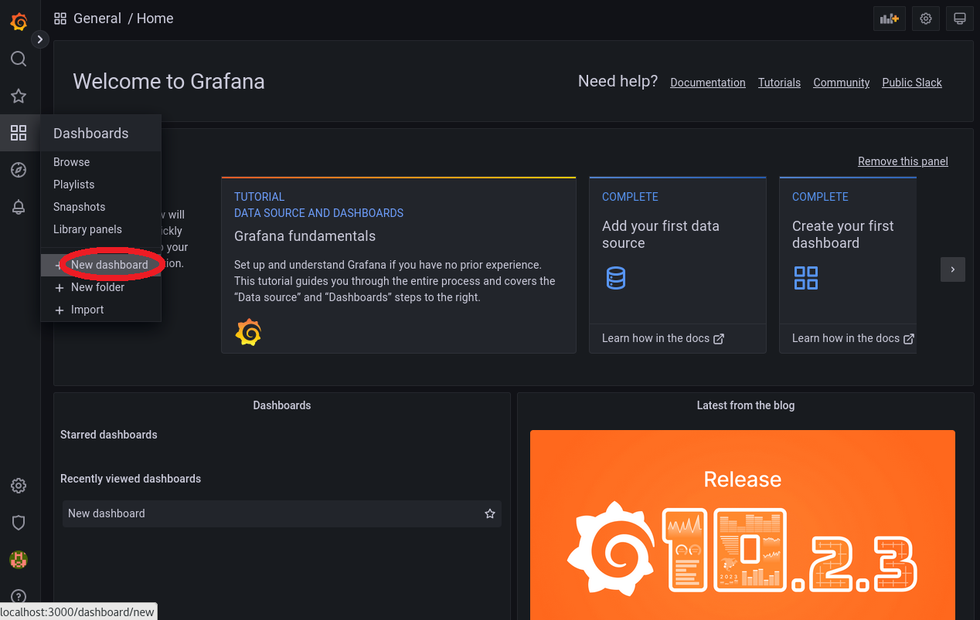Open Starred dashboards from sidebar star icon
The height and width of the screenshot is (620, 980).
(19, 96)
